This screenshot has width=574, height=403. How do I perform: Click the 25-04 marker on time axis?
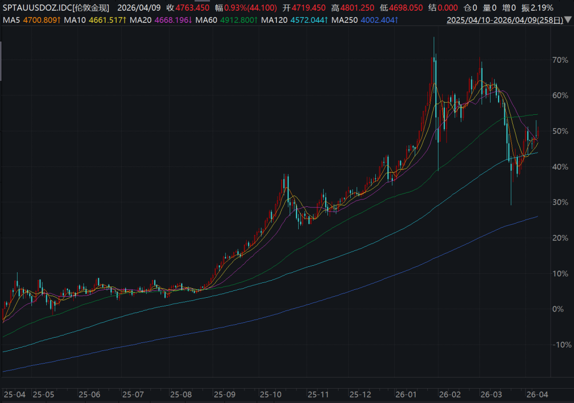pos(14,395)
